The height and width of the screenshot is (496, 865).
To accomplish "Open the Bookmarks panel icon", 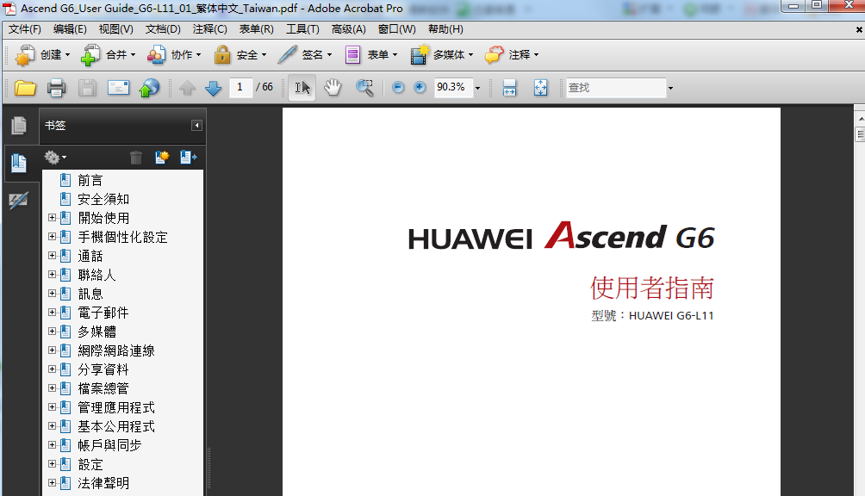I will [x=19, y=163].
